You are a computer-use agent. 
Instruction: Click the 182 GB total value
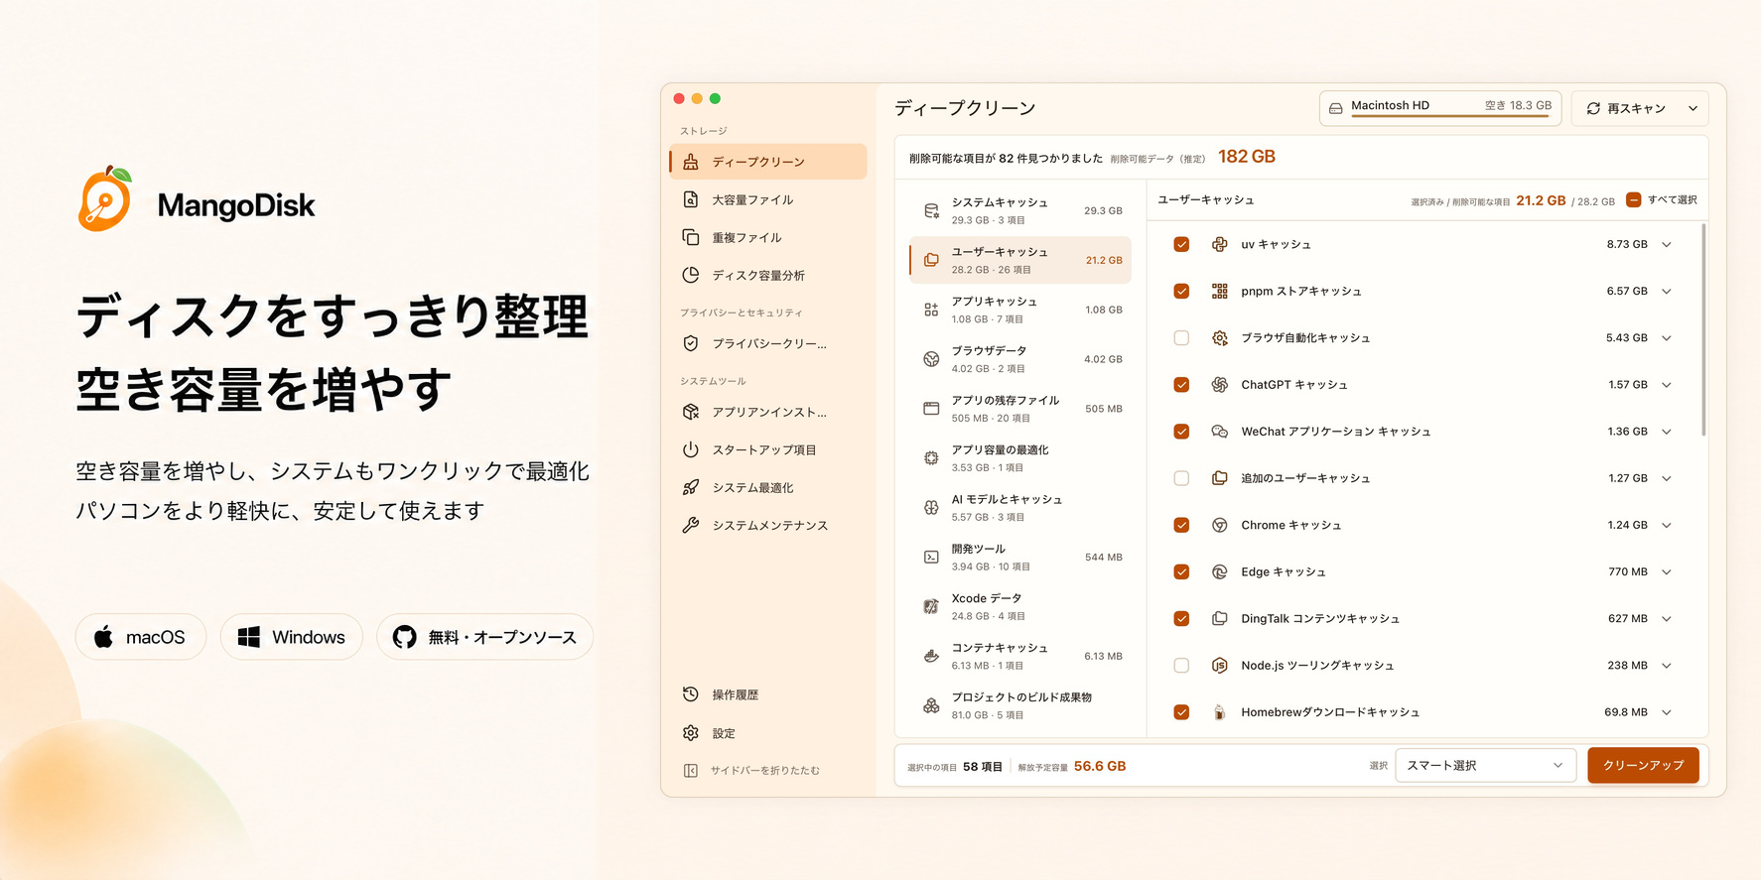coord(1247,157)
